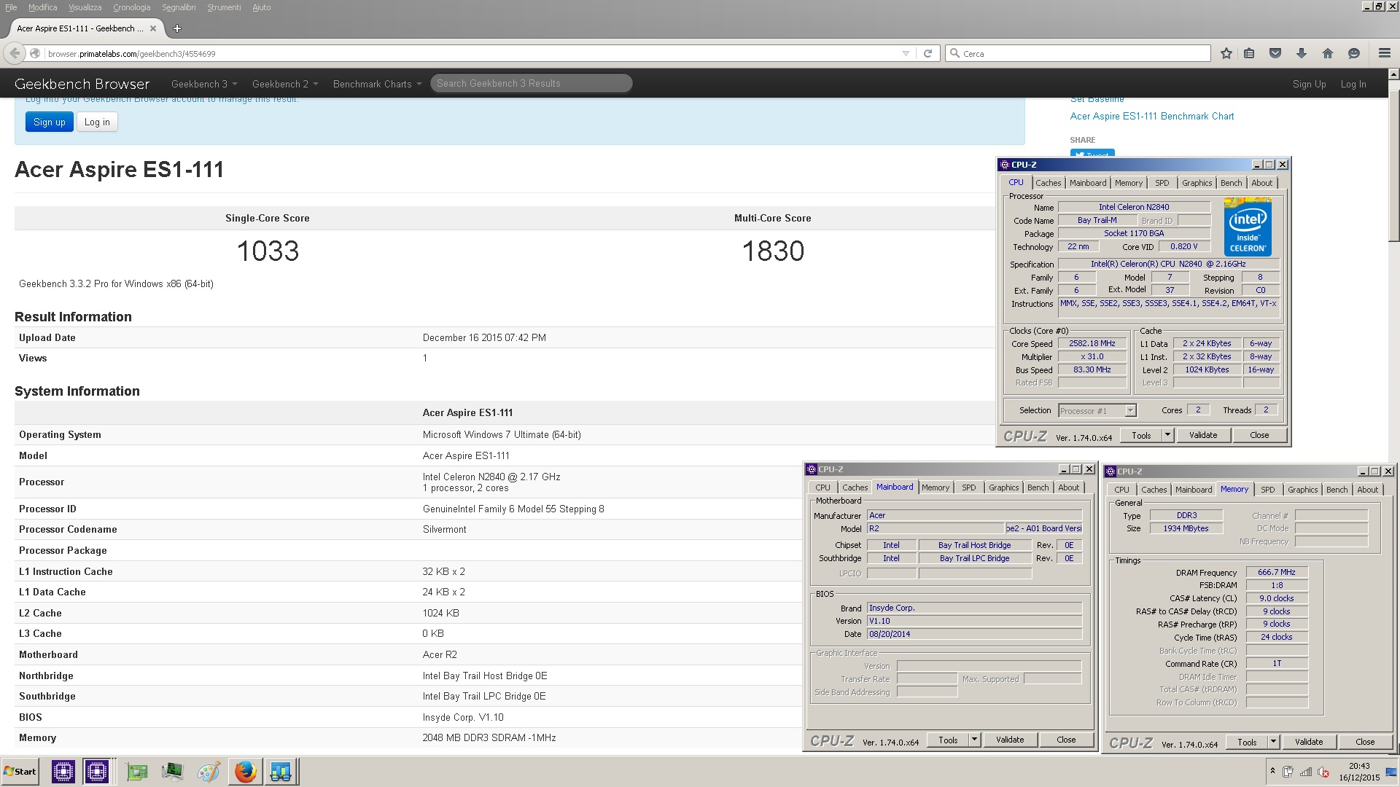Click Close button in Memory window
Image resolution: width=1400 pixels, height=787 pixels.
click(x=1364, y=743)
